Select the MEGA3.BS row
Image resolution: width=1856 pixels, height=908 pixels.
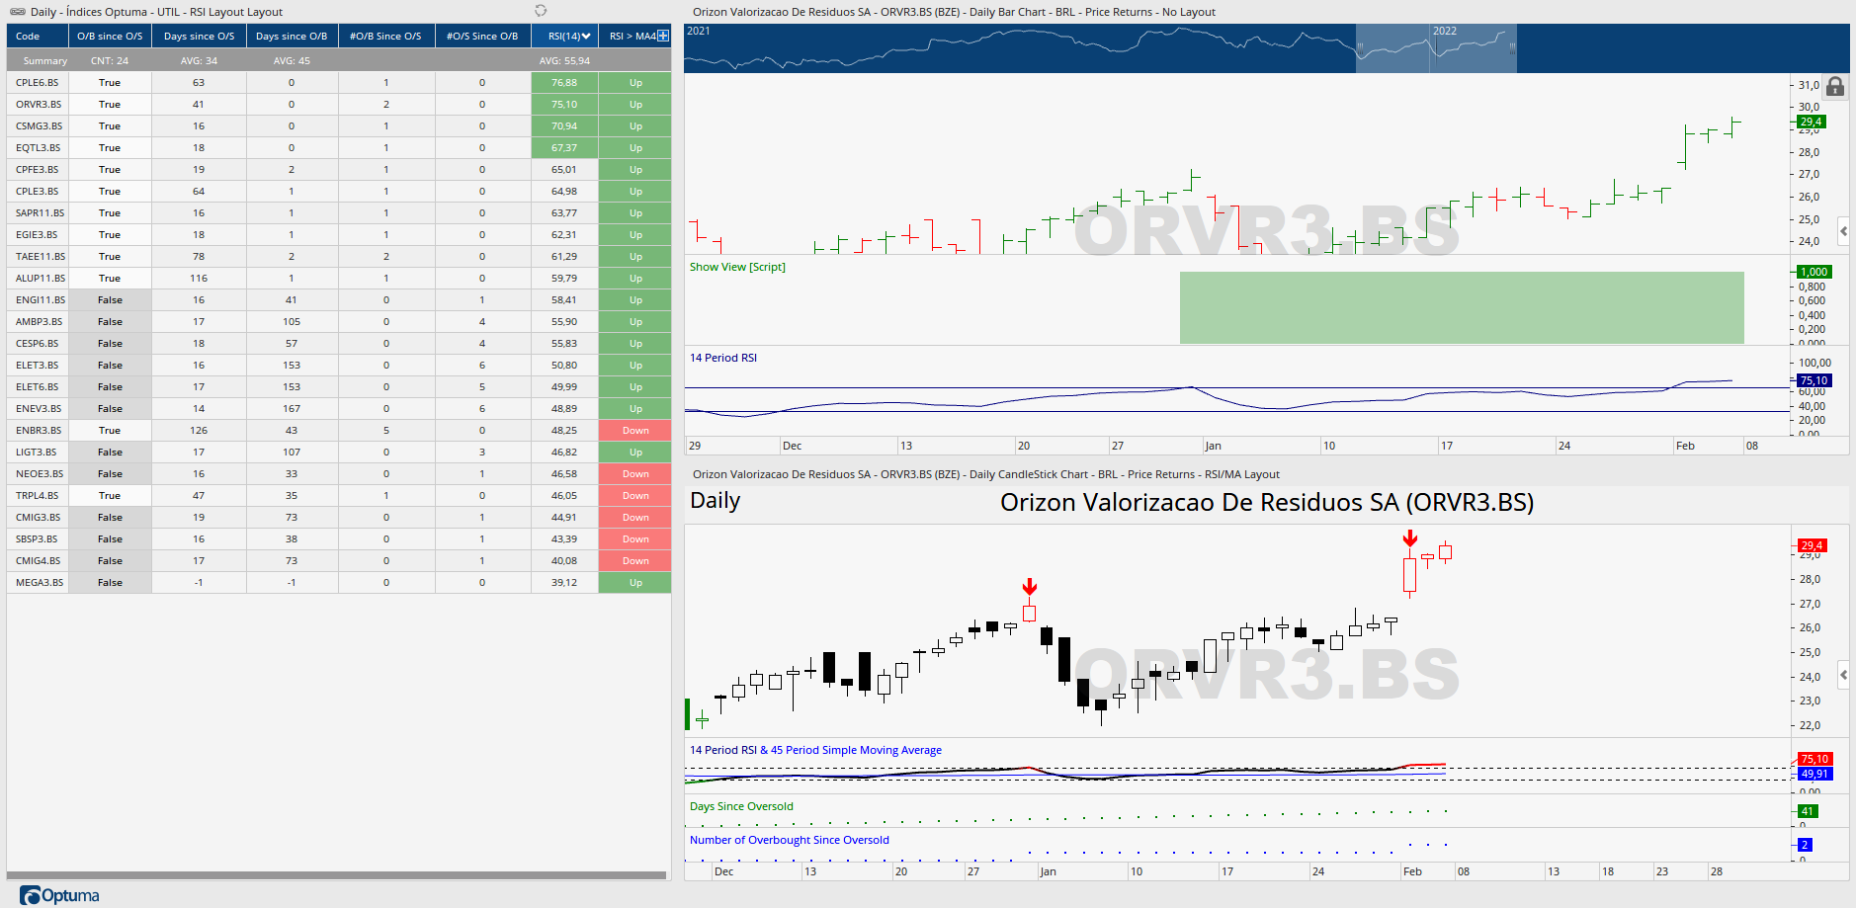pyautogui.click(x=339, y=583)
